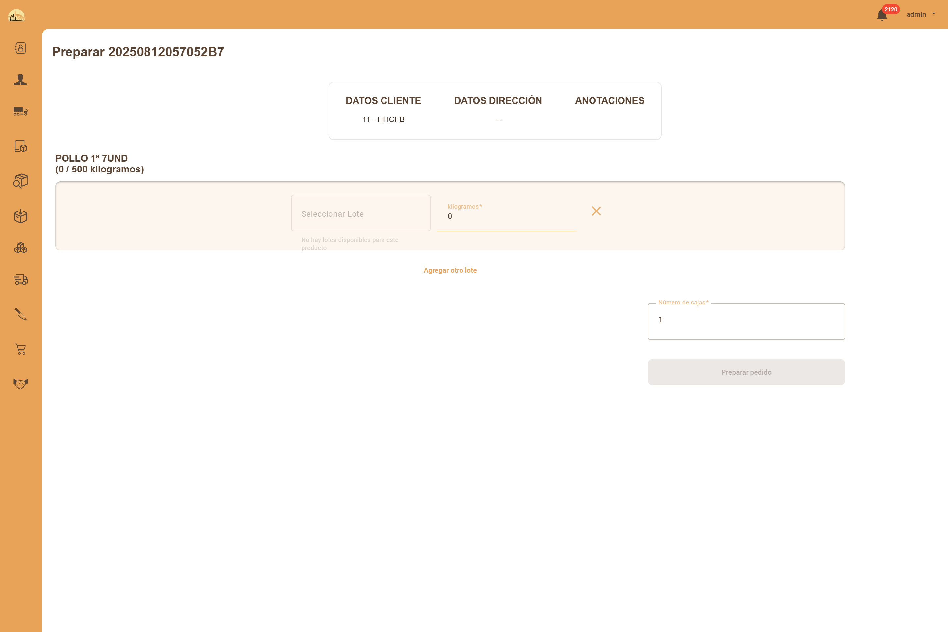
Task: Click the Agregar otro lote link
Action: tap(450, 270)
